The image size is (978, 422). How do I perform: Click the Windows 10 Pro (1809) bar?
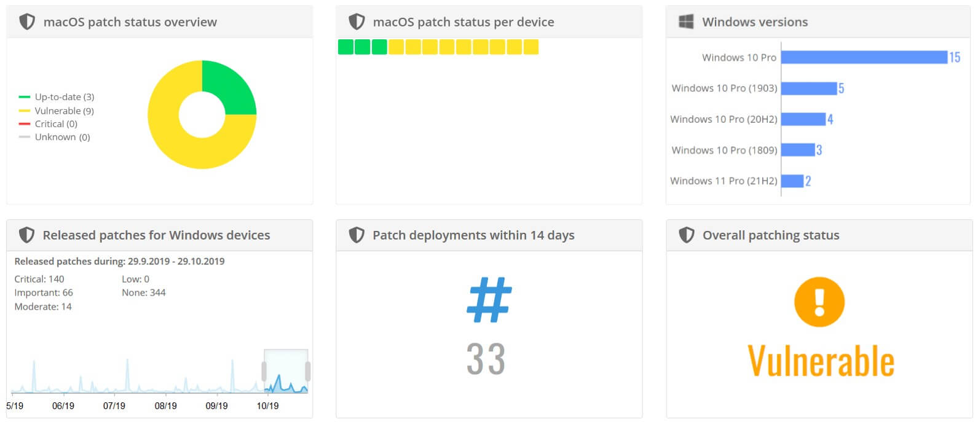pos(798,150)
